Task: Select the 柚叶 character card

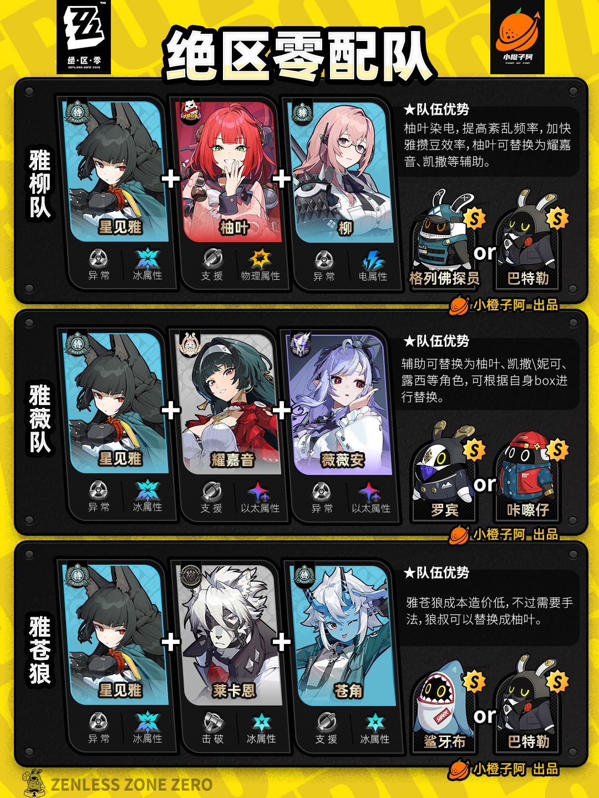Action: click(229, 172)
